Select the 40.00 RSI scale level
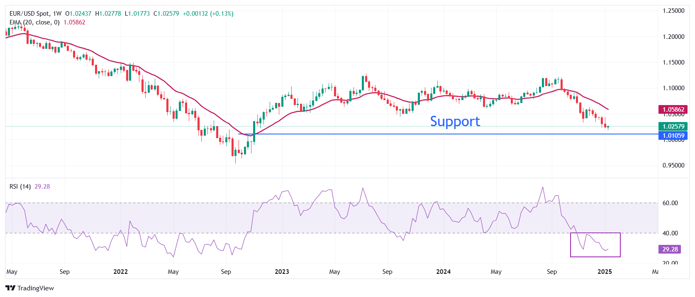Screen dimensions: 695x297 [670, 233]
